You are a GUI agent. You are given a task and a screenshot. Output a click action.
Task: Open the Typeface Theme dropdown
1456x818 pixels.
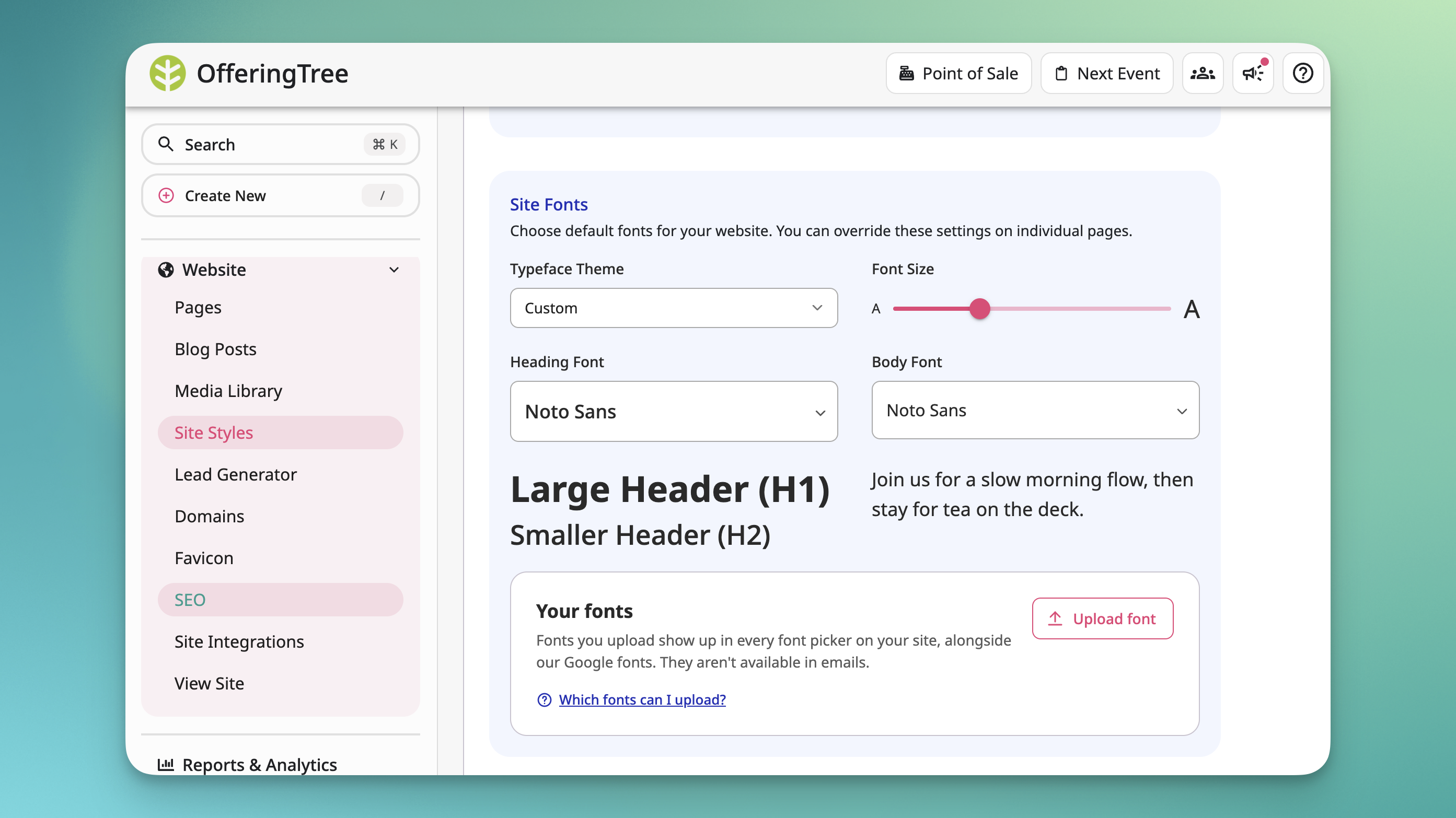tap(674, 308)
